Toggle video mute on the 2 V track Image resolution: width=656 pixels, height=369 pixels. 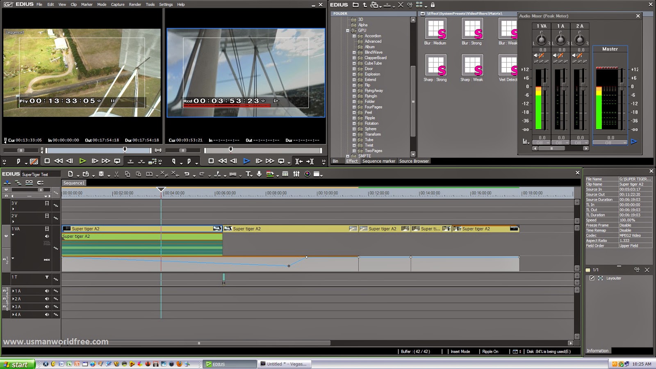(47, 216)
